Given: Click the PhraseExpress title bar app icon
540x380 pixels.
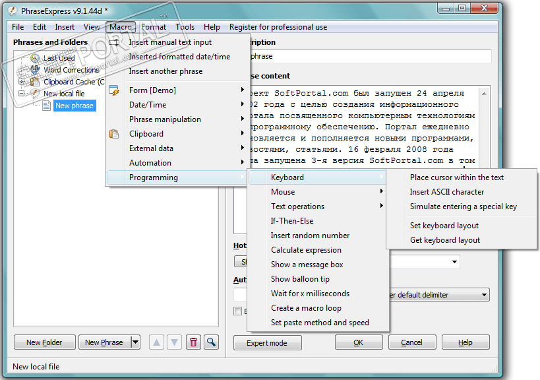Looking at the screenshot, I should [x=13, y=11].
